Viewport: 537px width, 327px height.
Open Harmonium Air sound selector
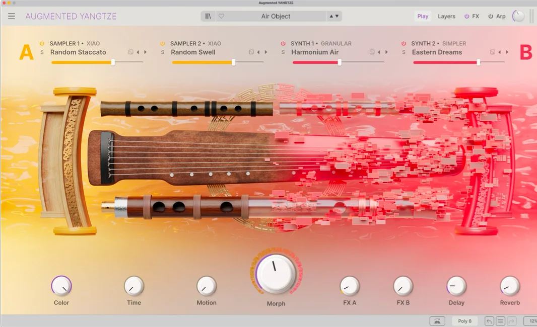(315, 52)
